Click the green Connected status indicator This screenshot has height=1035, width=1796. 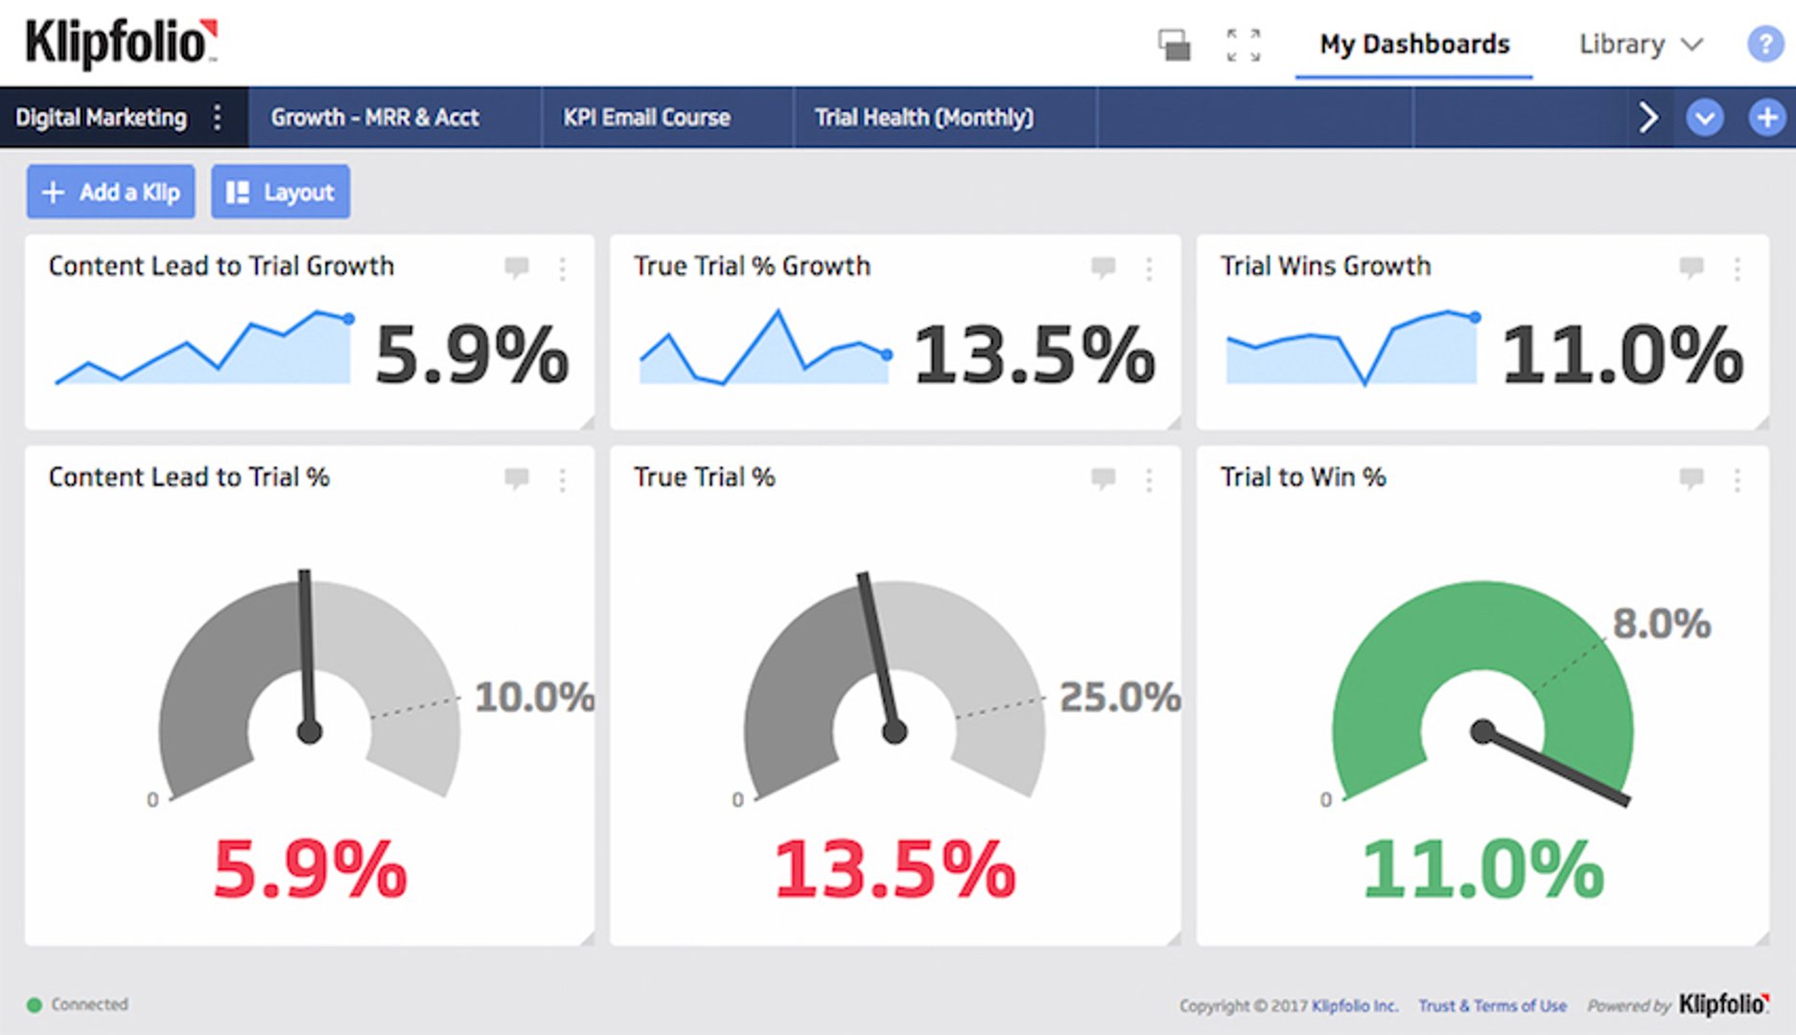[x=35, y=1004]
